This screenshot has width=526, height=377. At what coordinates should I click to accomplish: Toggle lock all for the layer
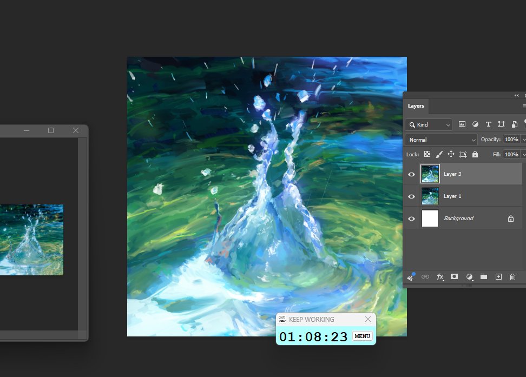(x=475, y=154)
